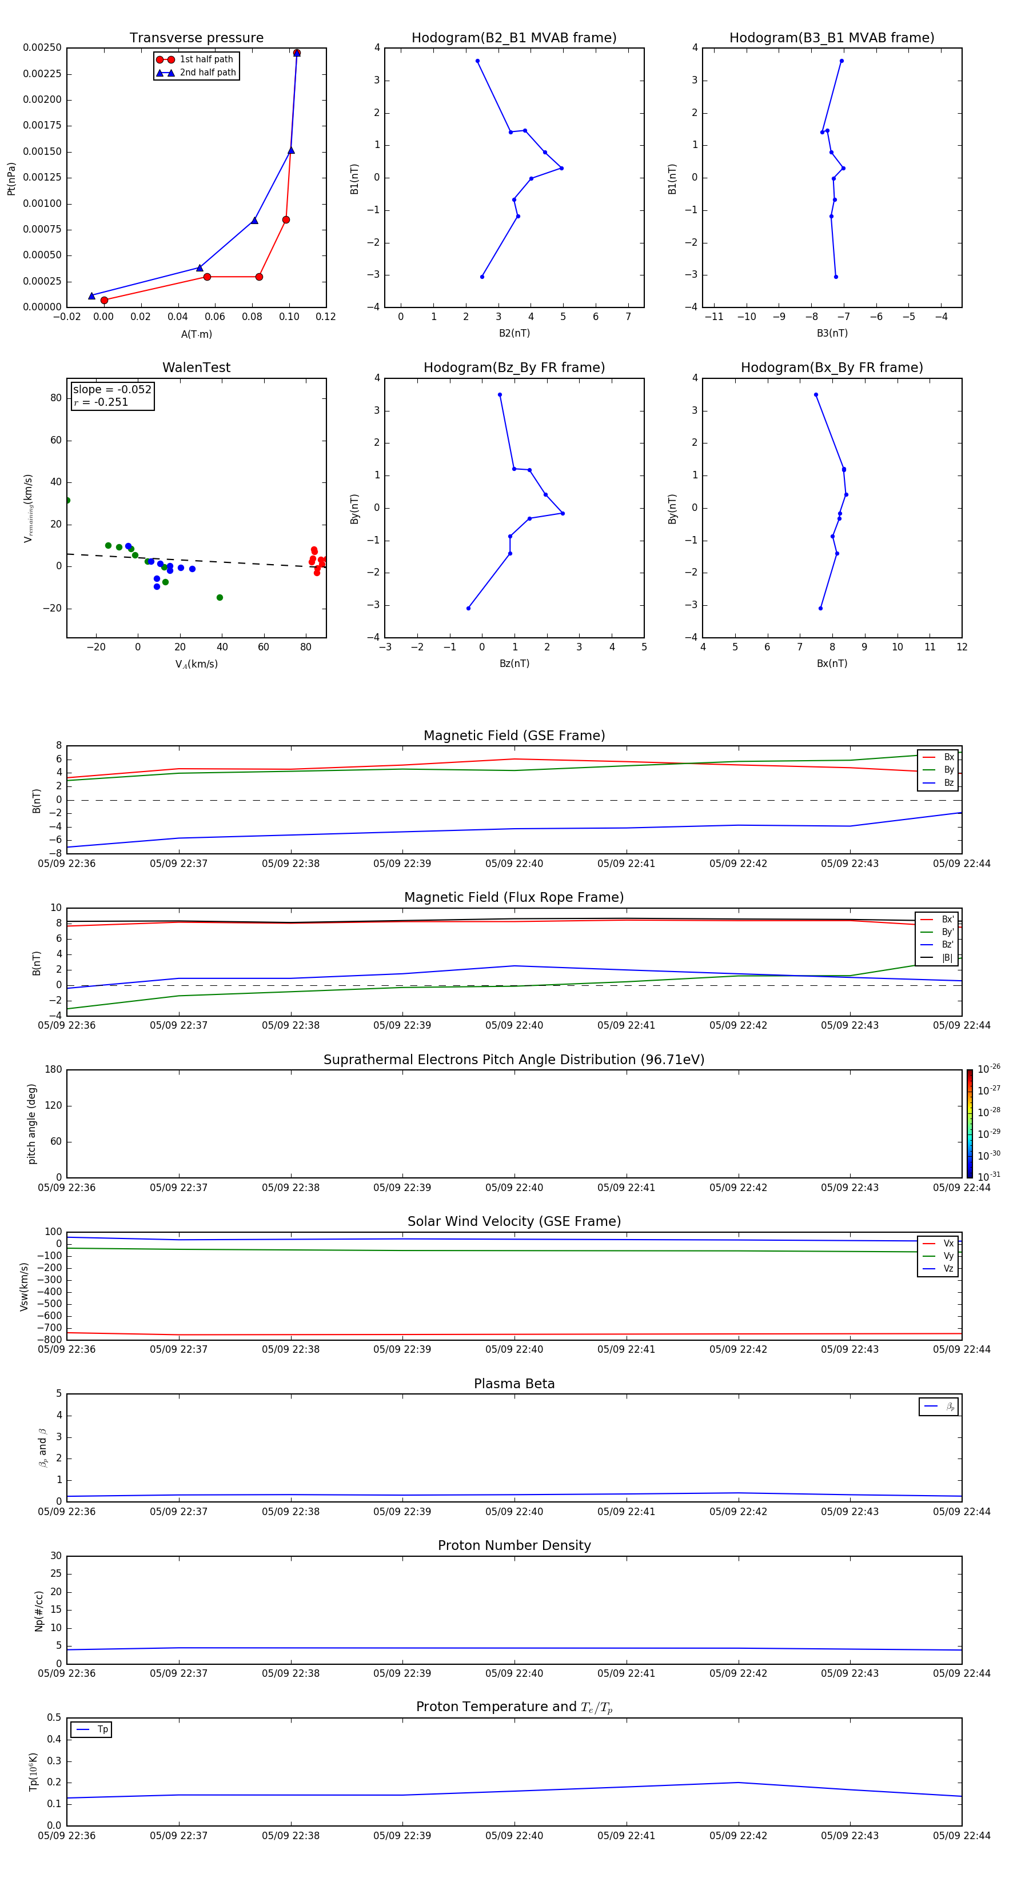1029x1886 pixels.
Task: Click the 'Pt(nPa)' y-axis label
Action: point(11,179)
